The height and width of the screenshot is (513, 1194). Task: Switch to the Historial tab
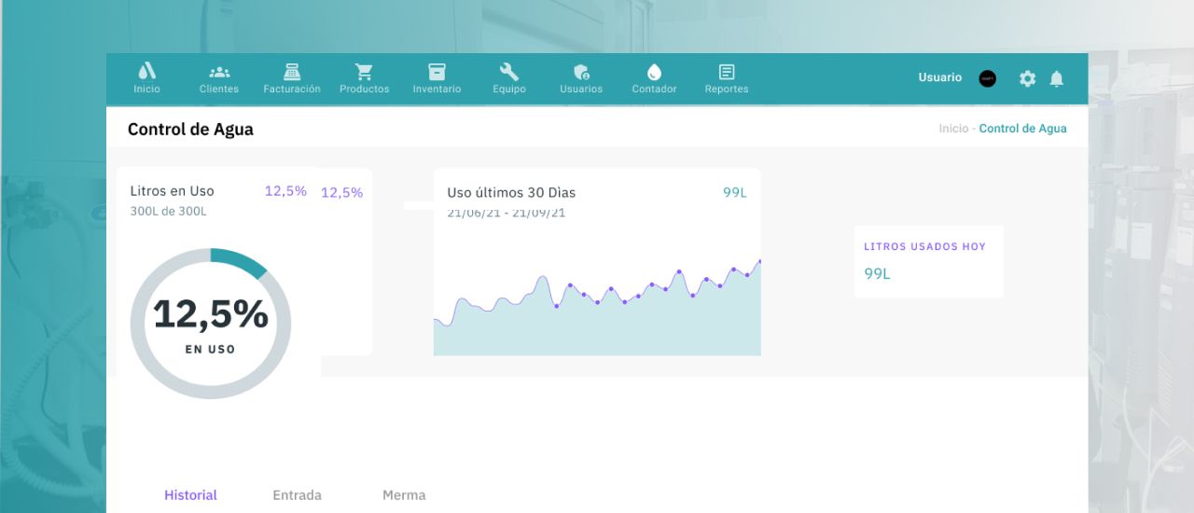(x=190, y=495)
